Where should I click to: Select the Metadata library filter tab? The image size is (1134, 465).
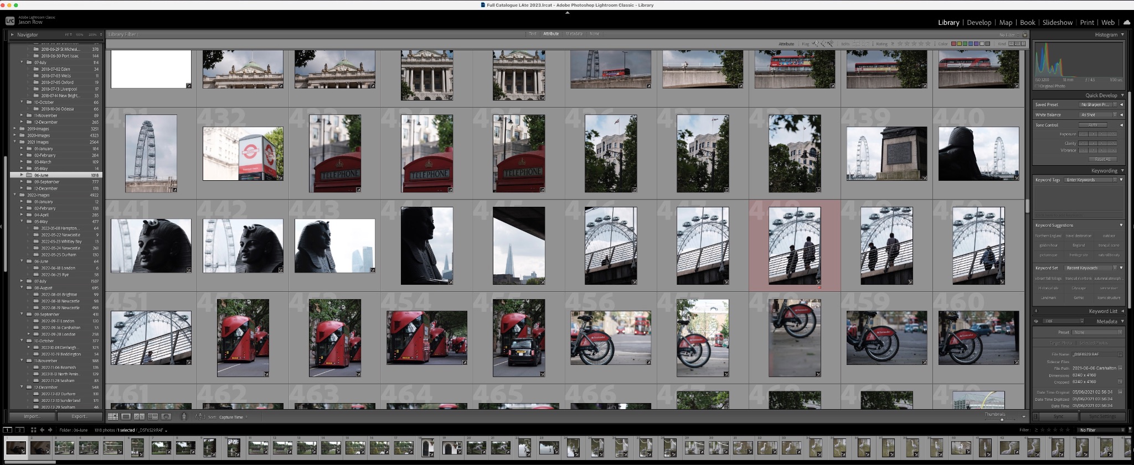pyautogui.click(x=574, y=34)
